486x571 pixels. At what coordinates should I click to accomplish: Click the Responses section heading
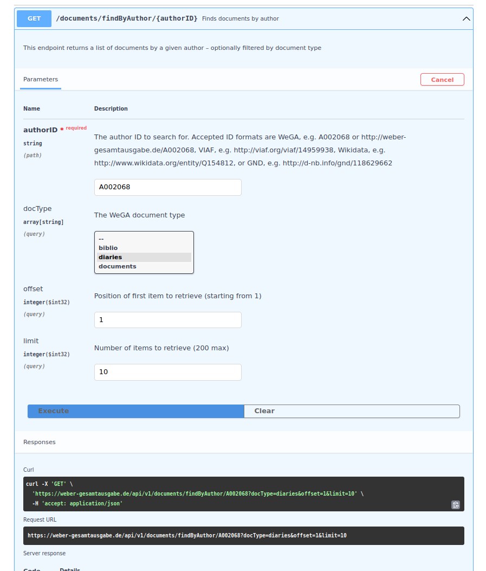(x=40, y=442)
